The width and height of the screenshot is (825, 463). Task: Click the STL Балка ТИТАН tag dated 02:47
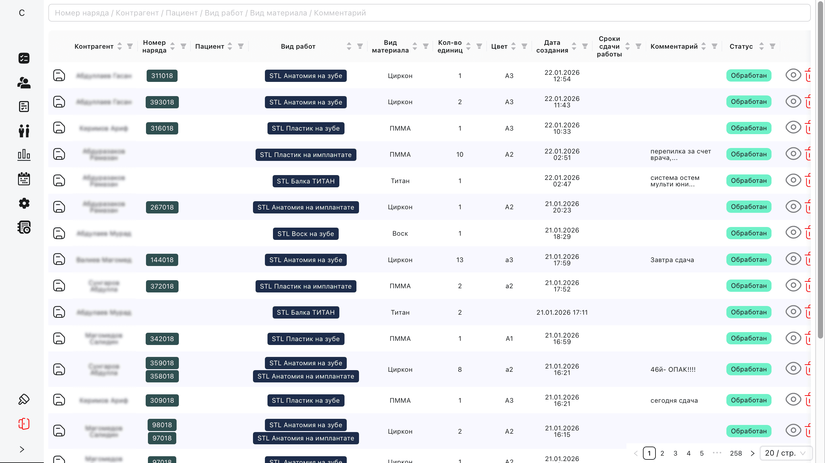pos(306,181)
